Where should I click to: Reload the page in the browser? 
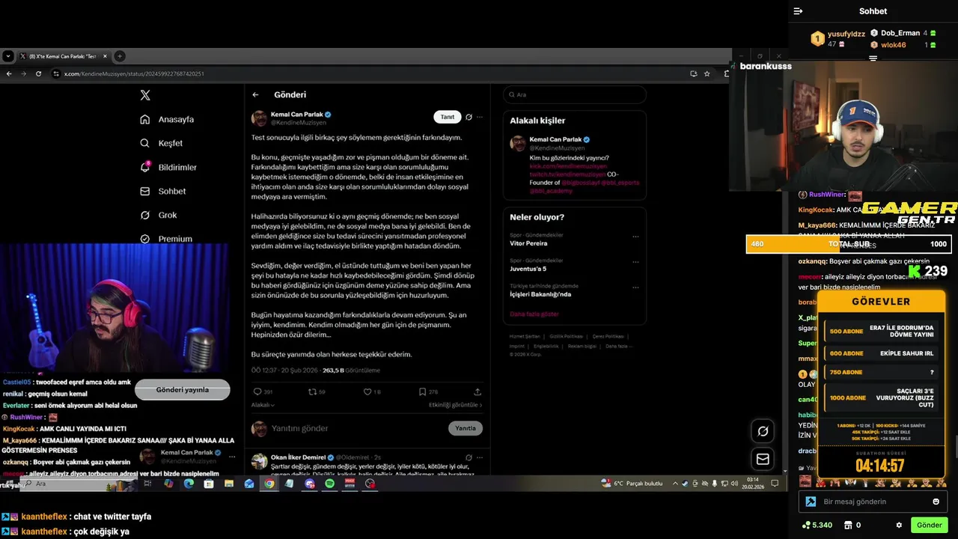pos(38,73)
